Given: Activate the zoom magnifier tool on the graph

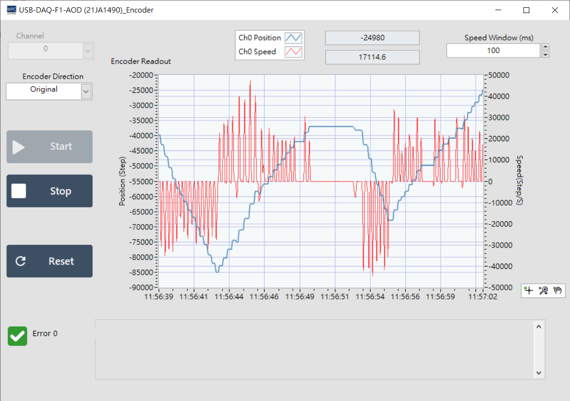Looking at the screenshot, I should coord(543,289).
